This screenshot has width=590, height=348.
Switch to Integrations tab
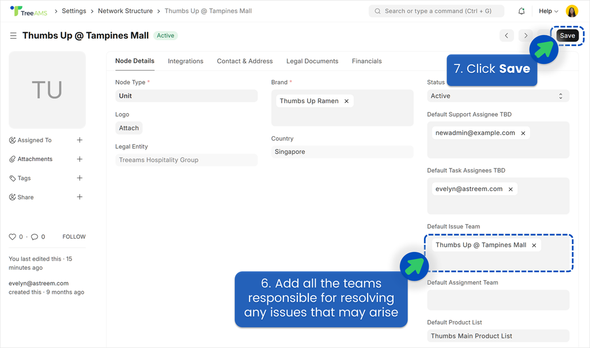click(186, 61)
